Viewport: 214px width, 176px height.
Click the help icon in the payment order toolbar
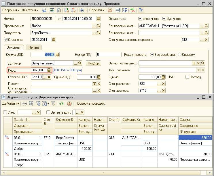[110, 10]
